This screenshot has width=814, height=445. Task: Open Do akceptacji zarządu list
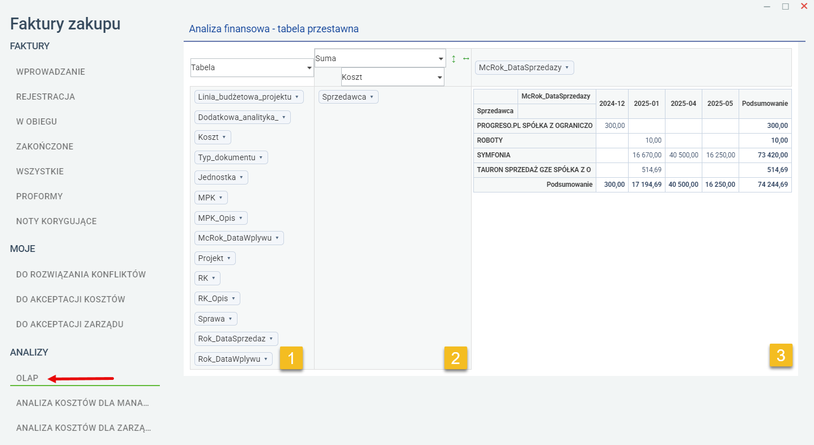[70, 324]
